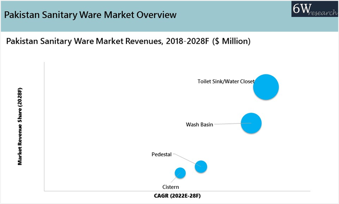Select the Cistern bubble
Screen dimensions: 339x204
tap(180, 173)
